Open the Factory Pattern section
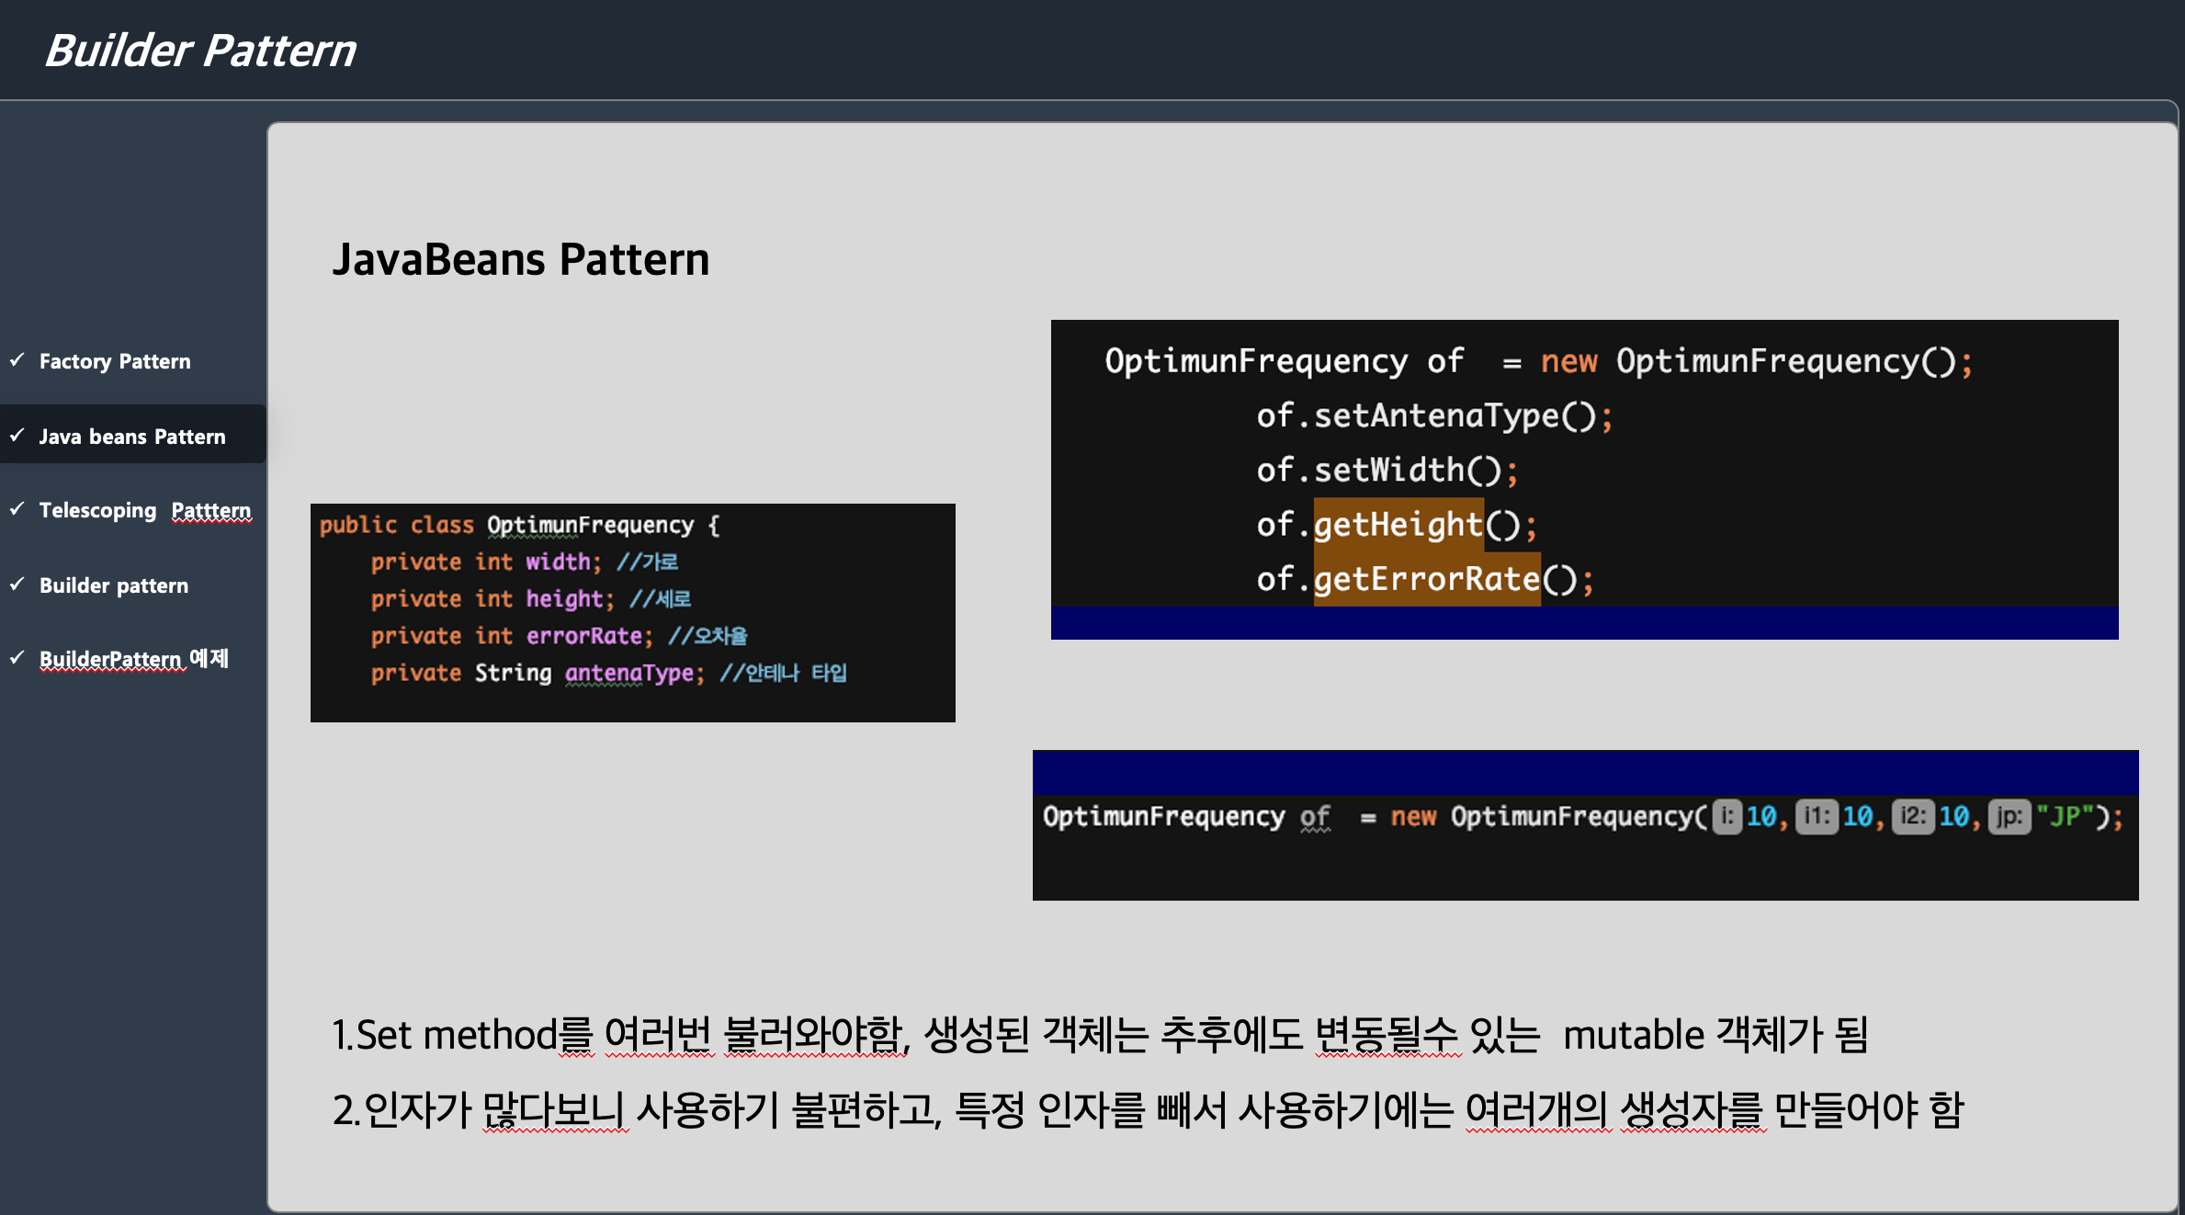The height and width of the screenshot is (1215, 2185). tap(115, 361)
